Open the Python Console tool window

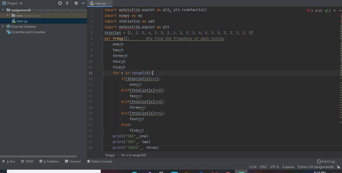click(x=100, y=161)
